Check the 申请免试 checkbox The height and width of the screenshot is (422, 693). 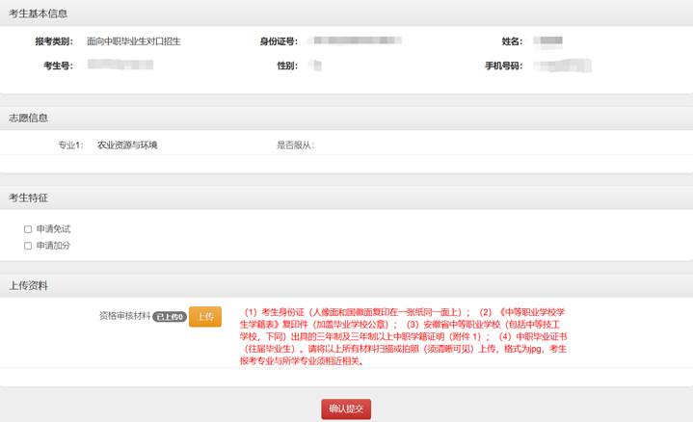coord(29,229)
